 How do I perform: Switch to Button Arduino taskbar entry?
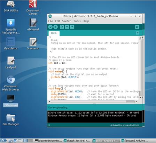pyautogui.click(x=135, y=141)
